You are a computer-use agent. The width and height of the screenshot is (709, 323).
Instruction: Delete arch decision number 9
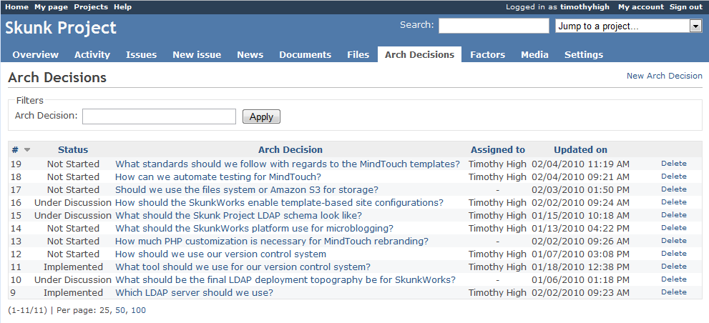(674, 292)
